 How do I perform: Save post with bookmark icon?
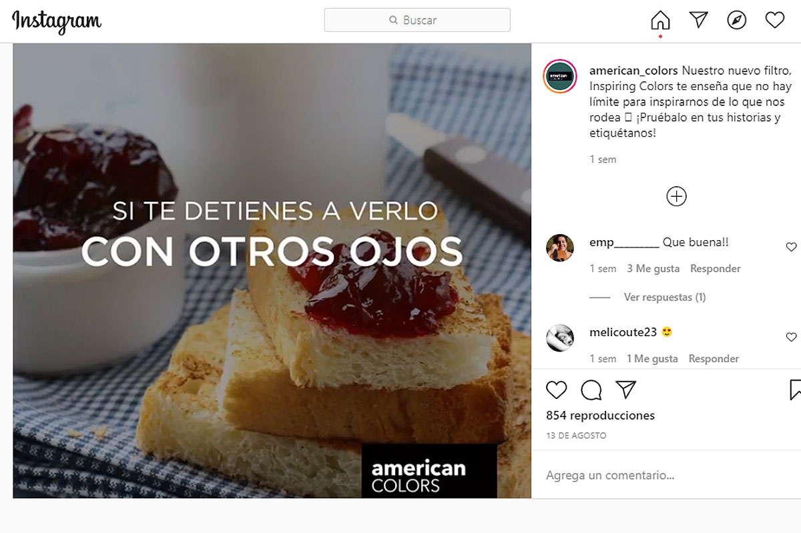794,390
